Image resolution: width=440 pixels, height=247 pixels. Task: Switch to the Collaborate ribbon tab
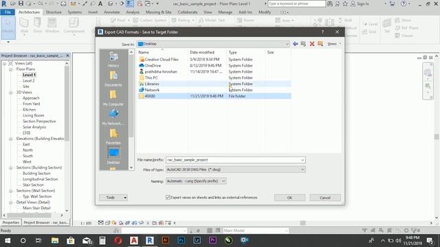click(x=188, y=12)
